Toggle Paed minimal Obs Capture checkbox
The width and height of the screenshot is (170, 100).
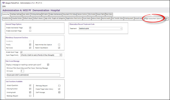59,45
